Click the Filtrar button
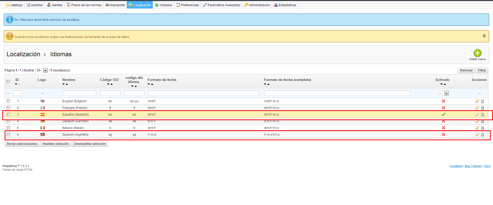 point(482,70)
